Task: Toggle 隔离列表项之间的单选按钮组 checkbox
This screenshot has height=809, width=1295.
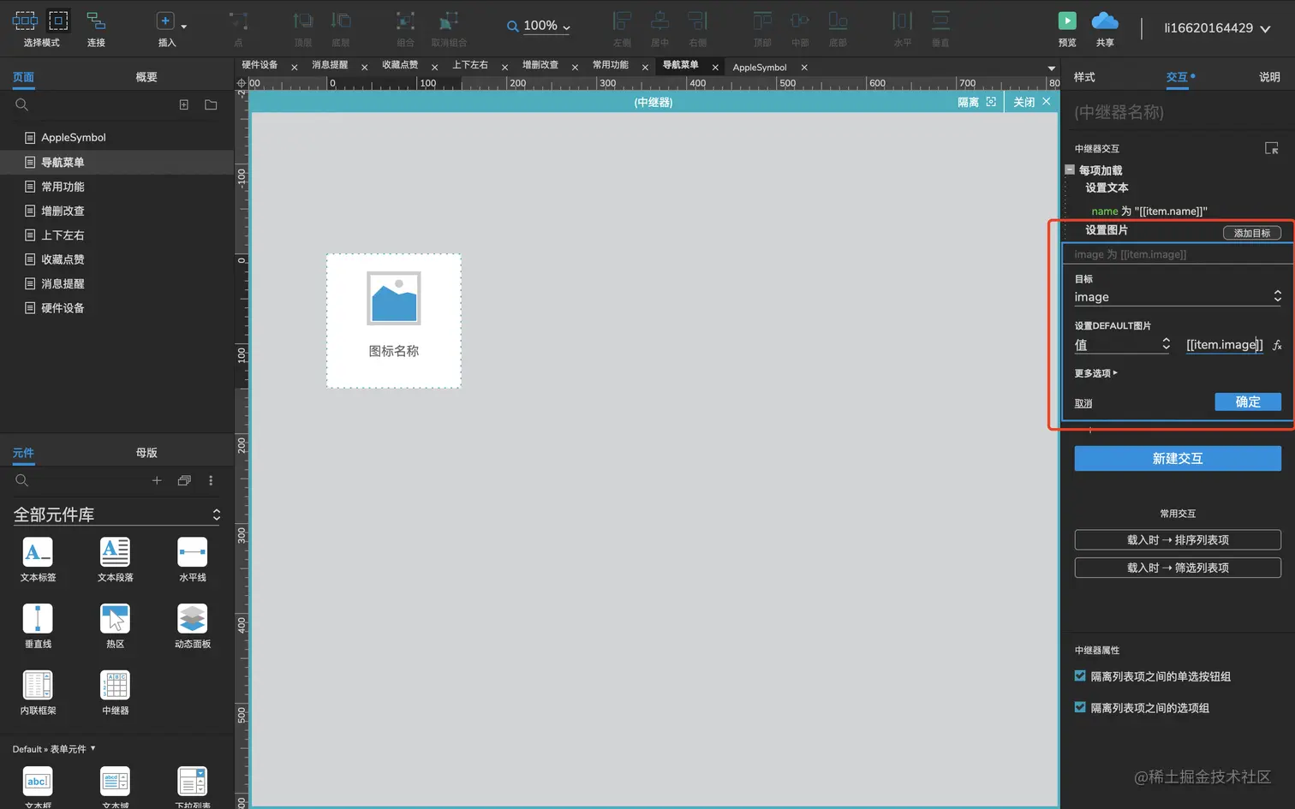Action: click(1080, 676)
